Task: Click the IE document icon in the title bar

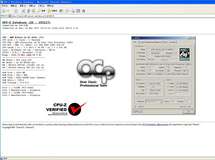Action: pos(2,2)
